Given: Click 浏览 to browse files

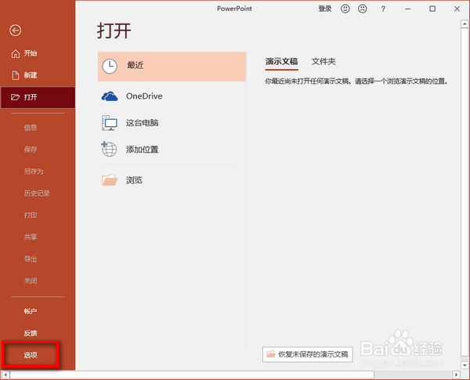Looking at the screenshot, I should (x=172, y=180).
